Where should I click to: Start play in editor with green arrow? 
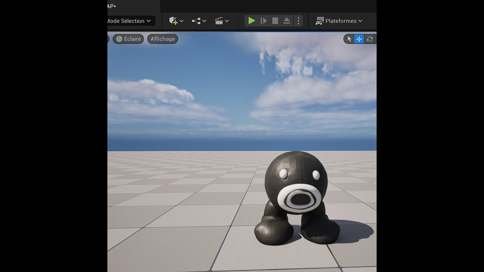click(x=252, y=21)
